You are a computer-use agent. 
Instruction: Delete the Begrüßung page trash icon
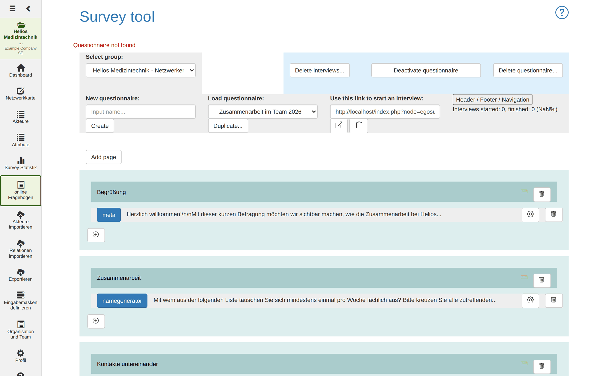[x=542, y=194]
